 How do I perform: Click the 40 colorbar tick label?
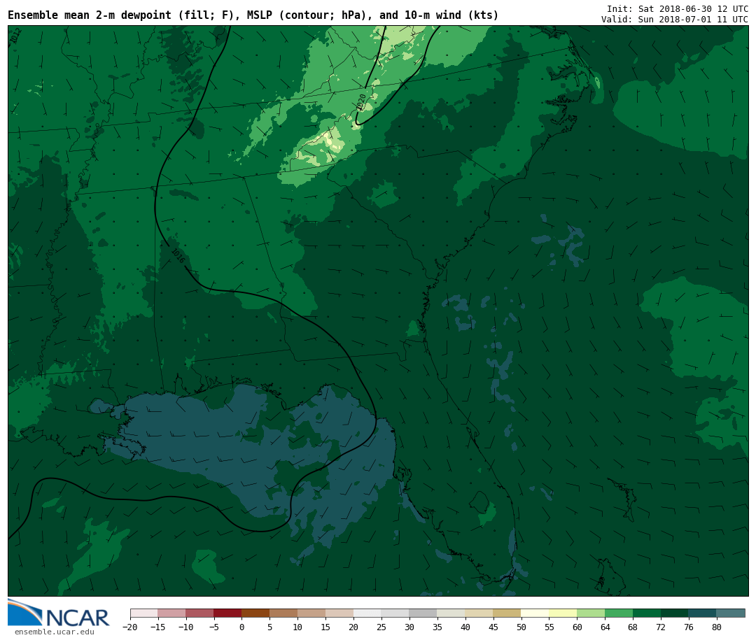pos(465,627)
